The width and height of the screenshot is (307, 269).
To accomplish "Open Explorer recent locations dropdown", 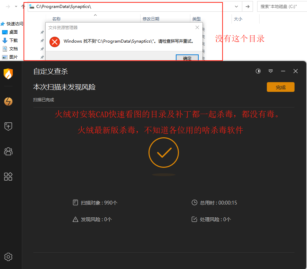I will 16,7.
